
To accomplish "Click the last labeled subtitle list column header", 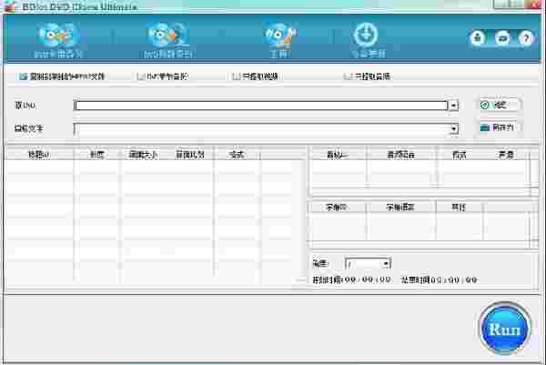I will pos(459,208).
